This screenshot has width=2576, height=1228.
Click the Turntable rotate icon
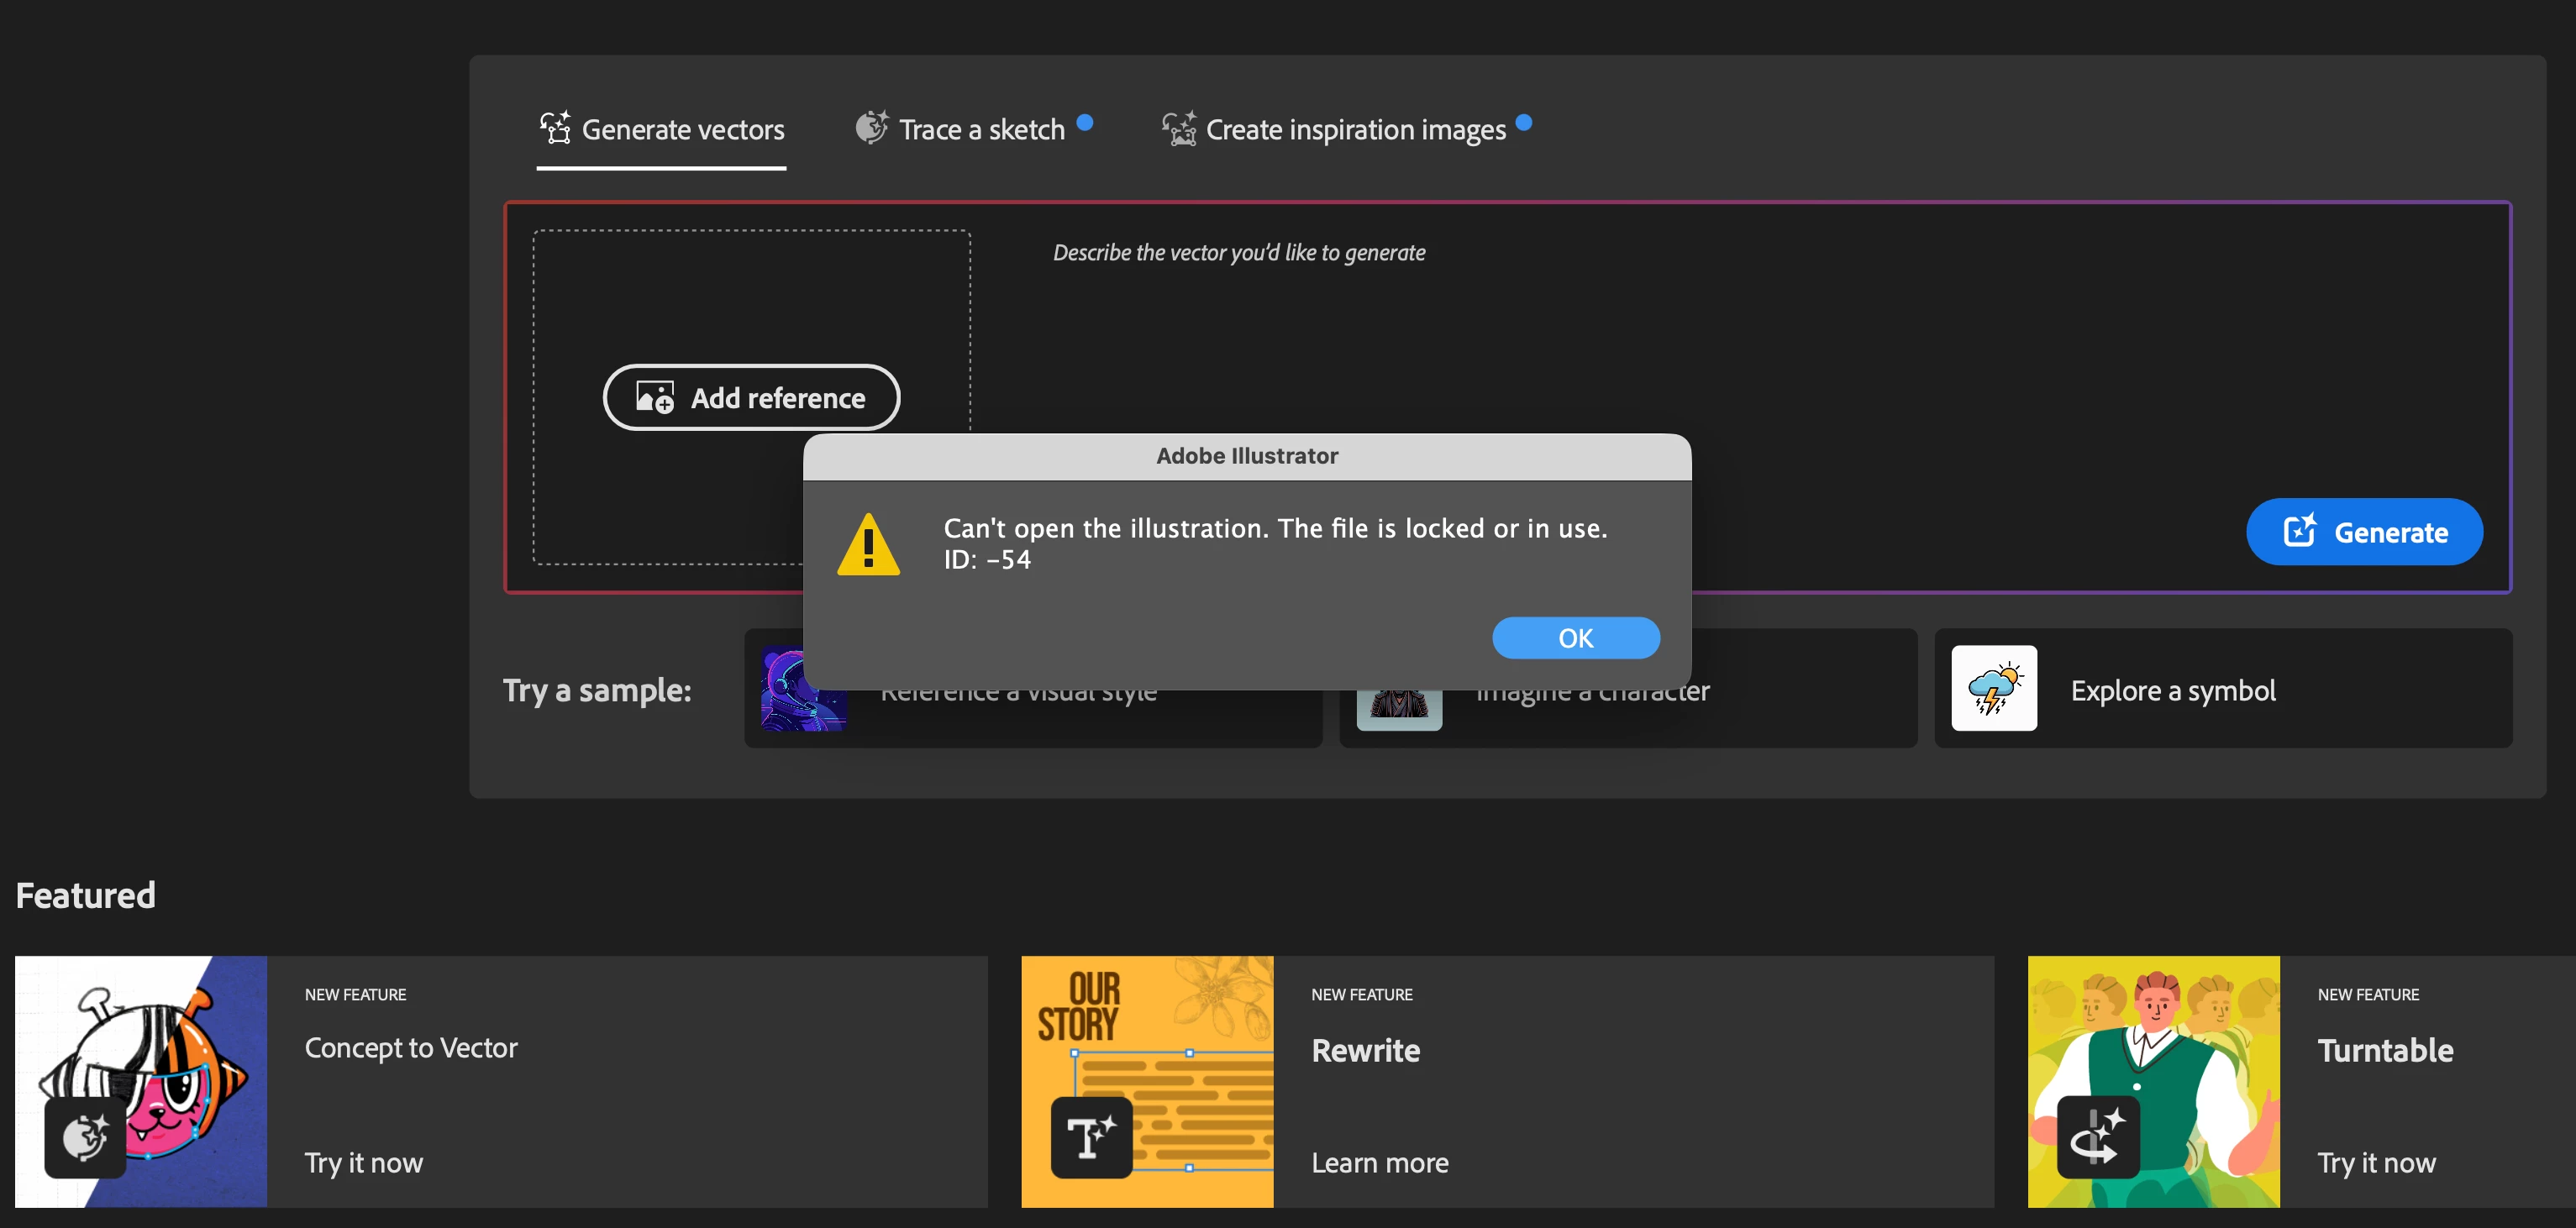(x=2098, y=1137)
